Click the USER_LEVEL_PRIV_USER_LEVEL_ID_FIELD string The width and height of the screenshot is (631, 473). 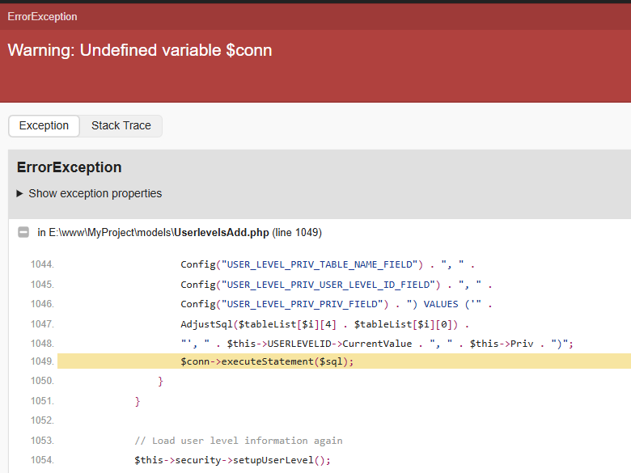(x=330, y=285)
